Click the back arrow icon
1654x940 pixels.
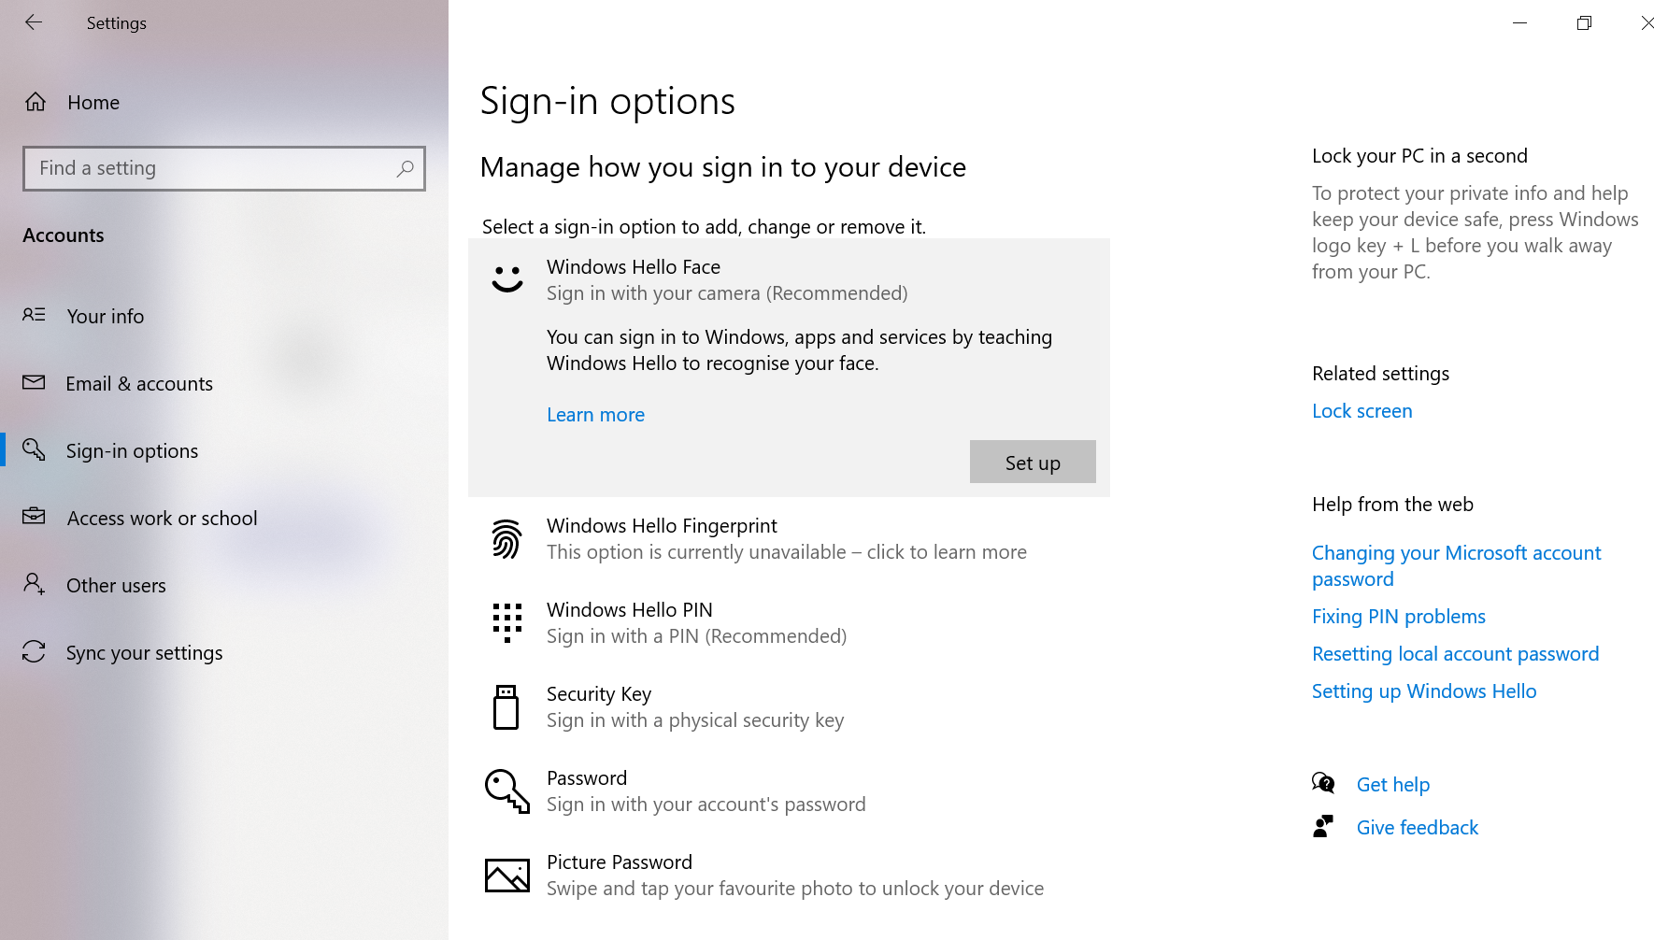[x=34, y=22]
